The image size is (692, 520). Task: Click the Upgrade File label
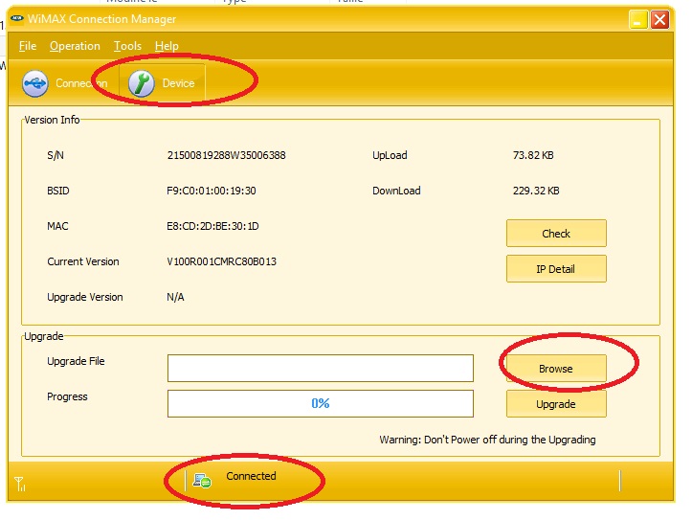point(76,361)
